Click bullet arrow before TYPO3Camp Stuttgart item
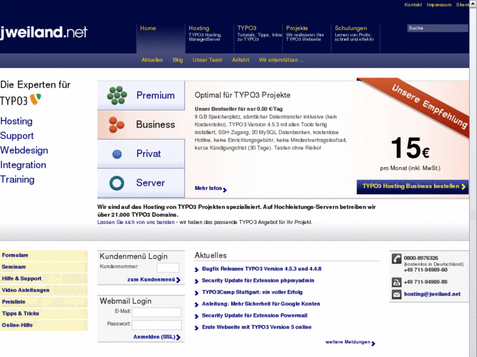477x357 pixels. click(197, 293)
